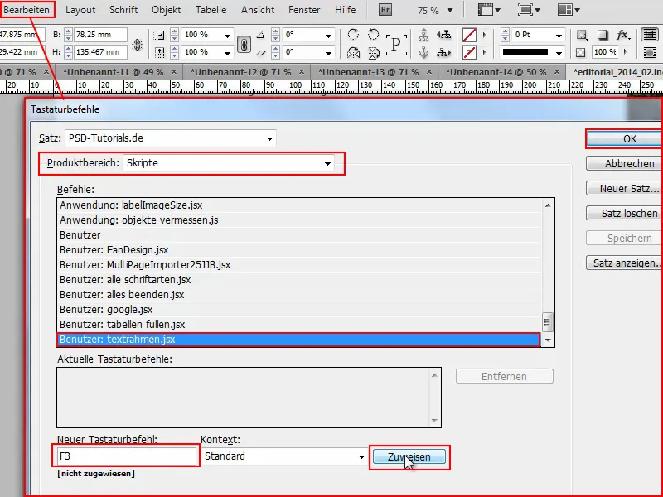
Task: Click the P transformation indicator icon
Action: click(x=396, y=44)
